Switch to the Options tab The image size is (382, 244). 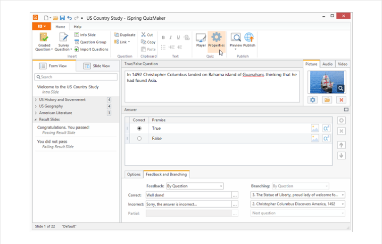click(x=134, y=174)
